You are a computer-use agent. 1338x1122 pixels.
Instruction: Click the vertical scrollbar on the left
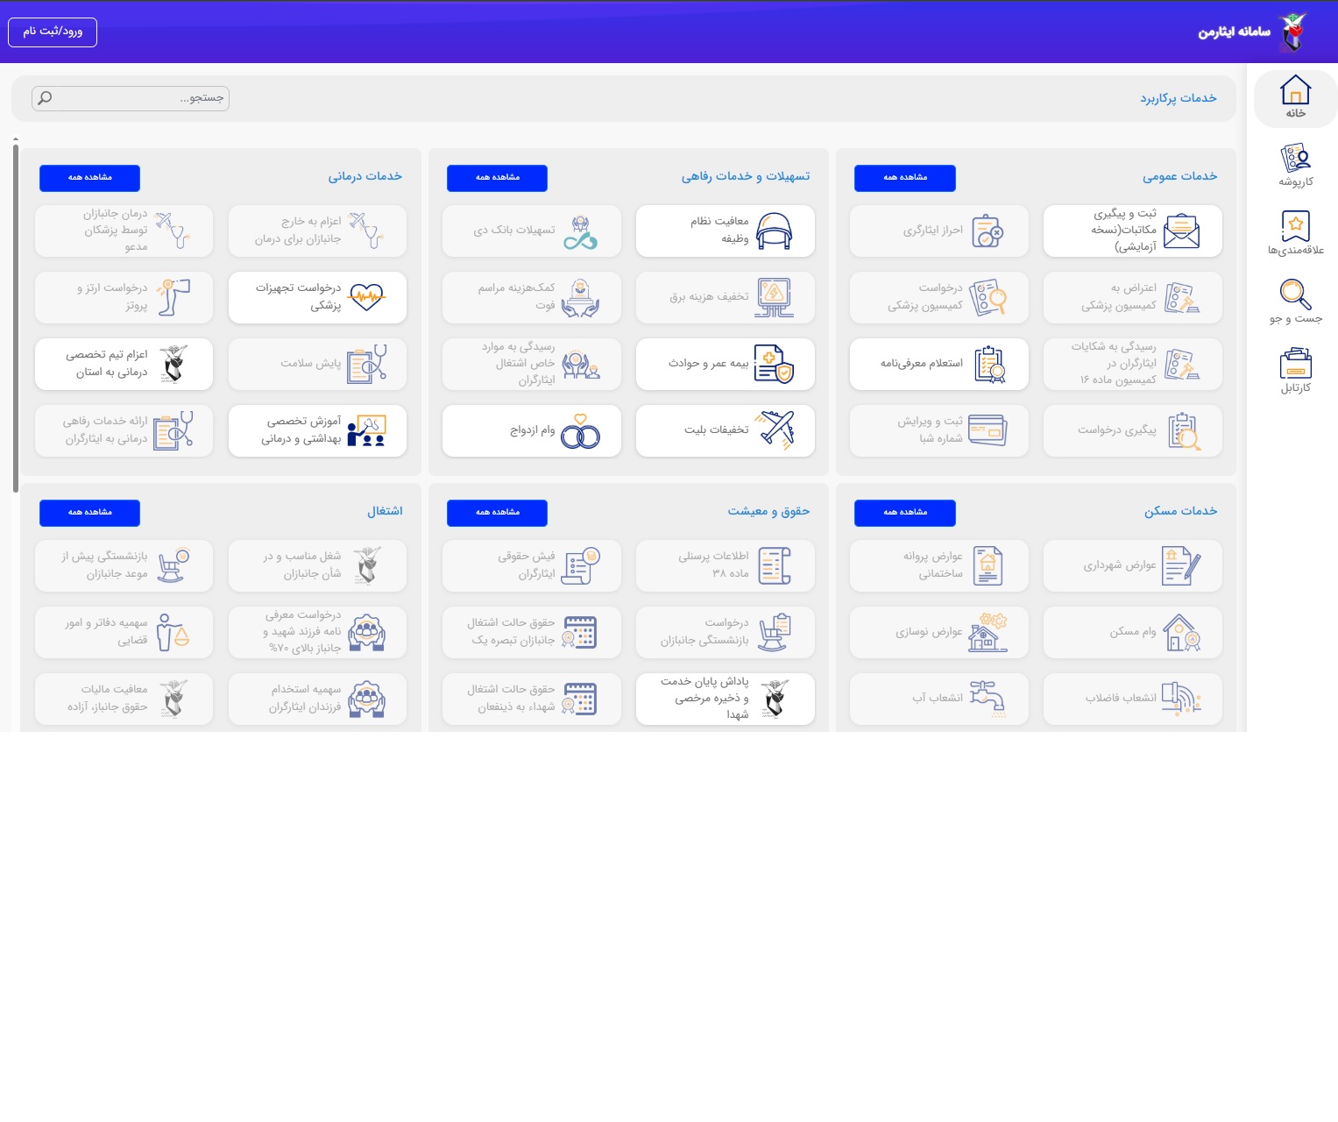[x=16, y=316]
